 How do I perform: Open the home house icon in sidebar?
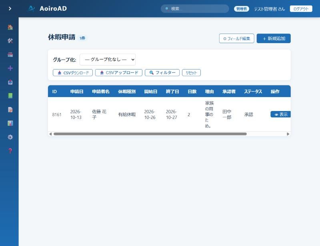(10, 27)
